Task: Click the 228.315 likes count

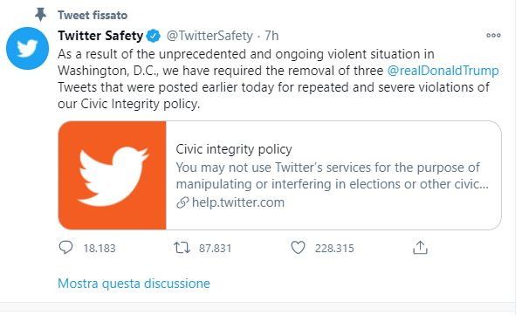Action: click(x=334, y=248)
